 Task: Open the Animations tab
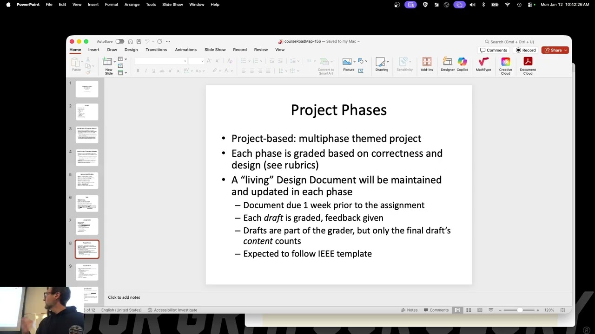tap(186, 50)
